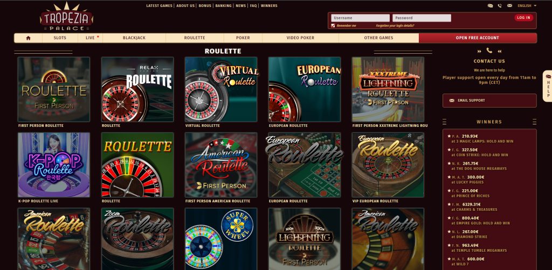Expand the English language dropdown
The image size is (552, 270).
527,5
